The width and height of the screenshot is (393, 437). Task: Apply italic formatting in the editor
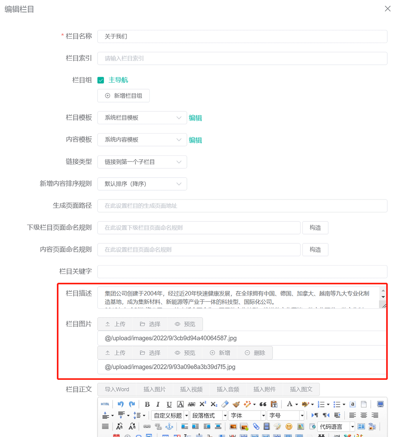tap(158, 404)
